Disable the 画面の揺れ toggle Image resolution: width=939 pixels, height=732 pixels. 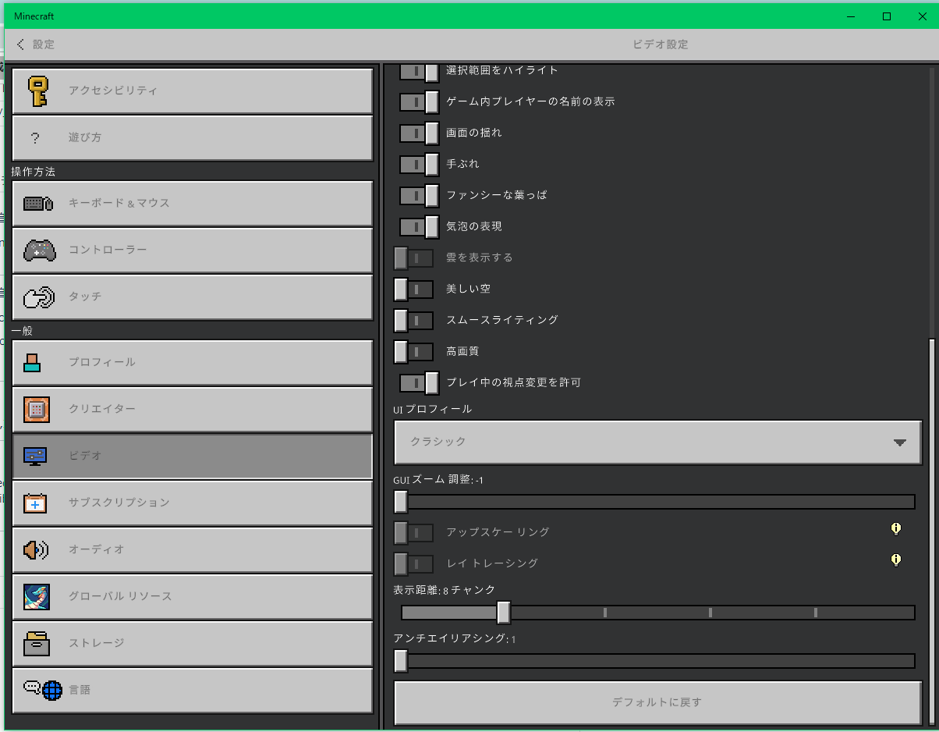[419, 133]
